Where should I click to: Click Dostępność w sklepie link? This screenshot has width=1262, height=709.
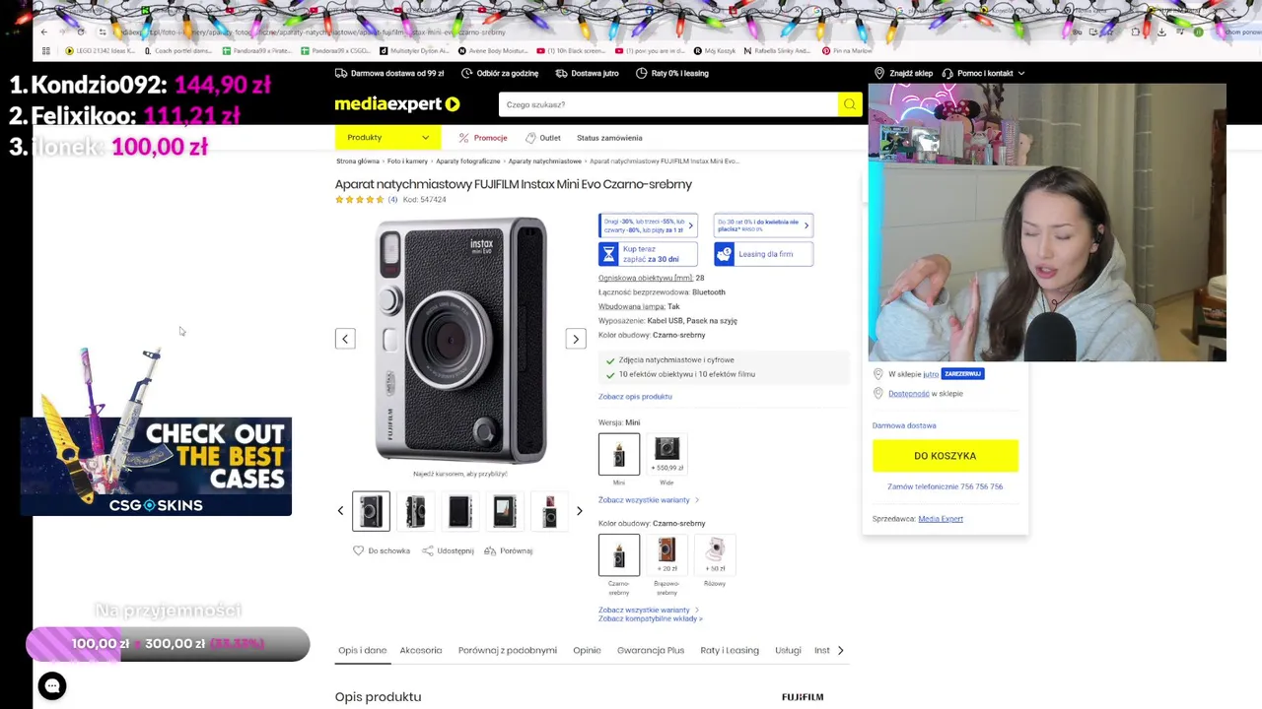coord(925,394)
